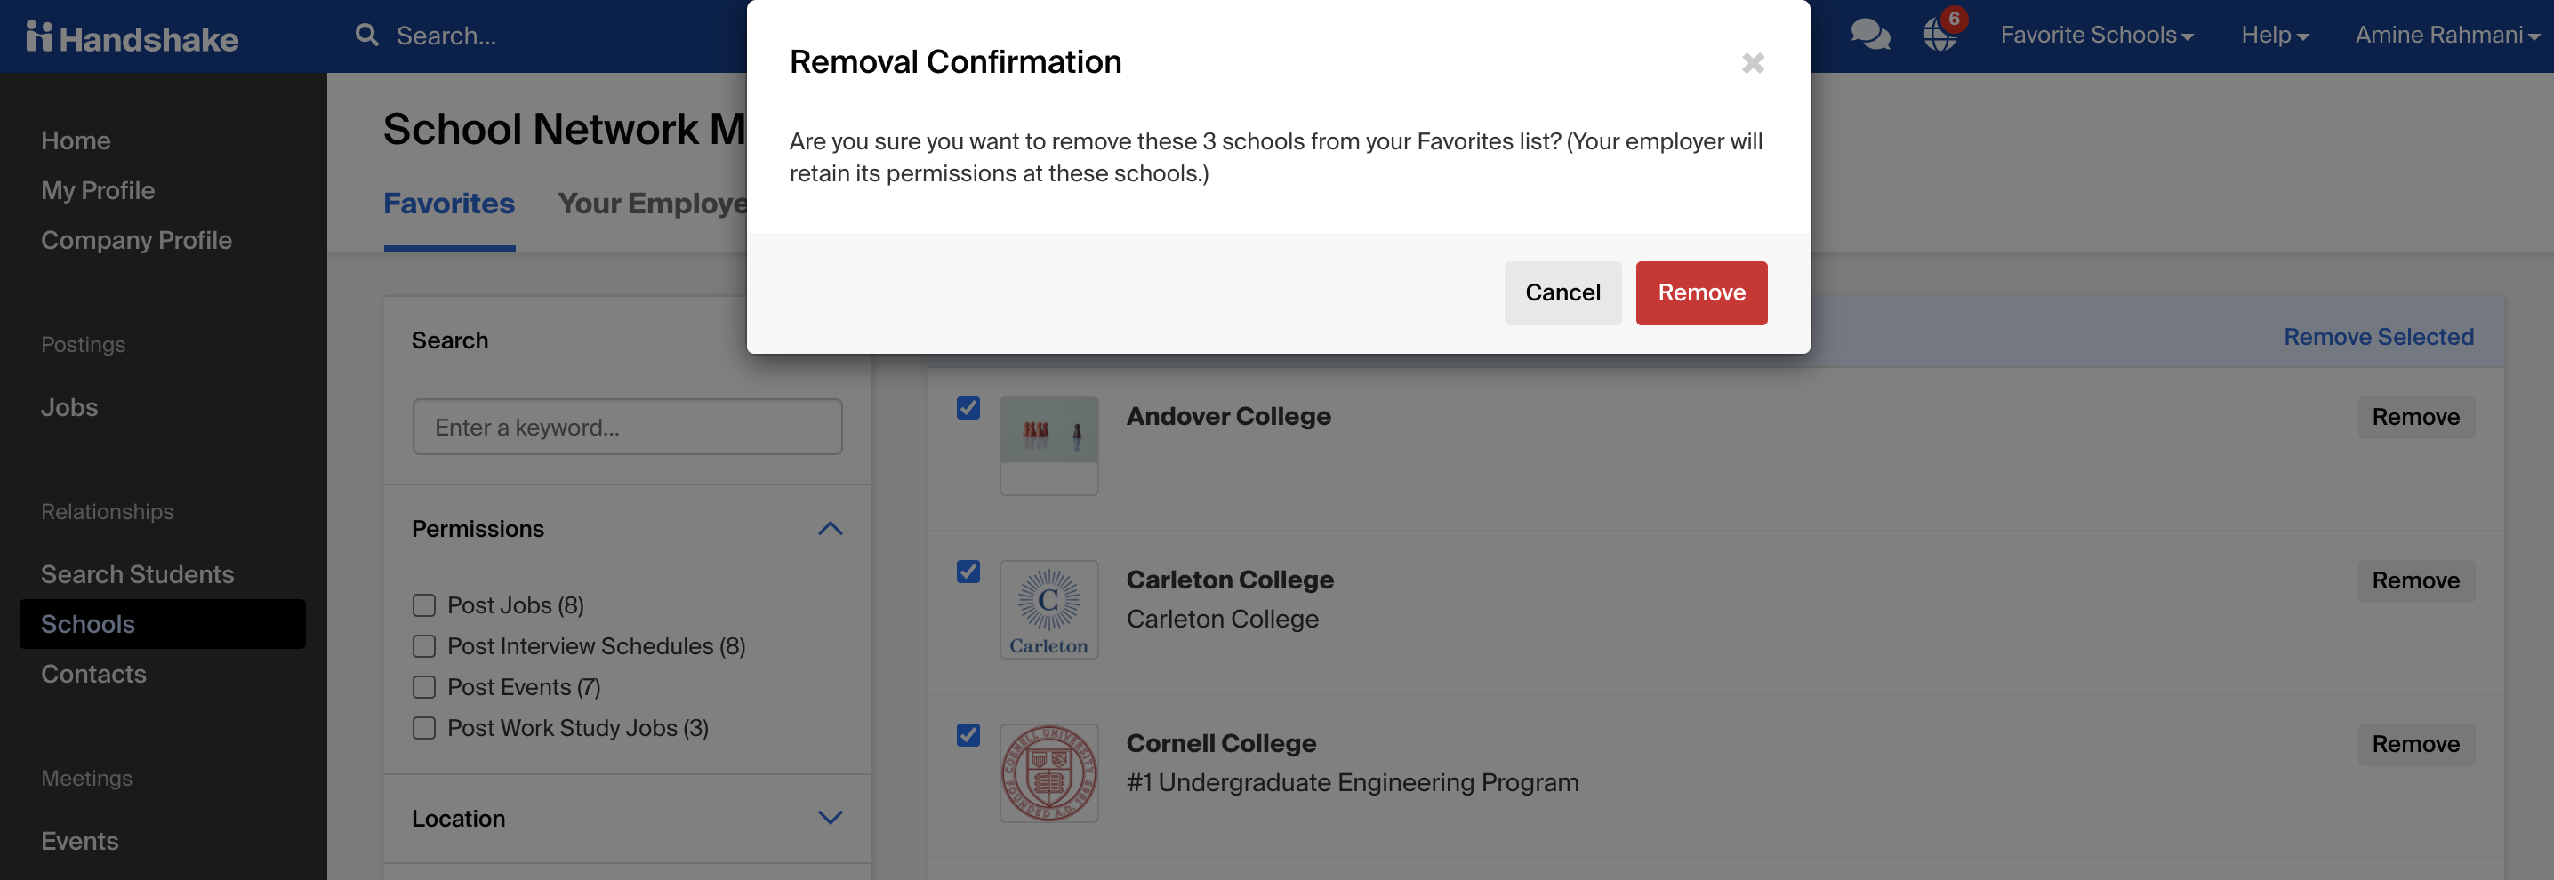Click the Handshake logo icon

pos(41,36)
